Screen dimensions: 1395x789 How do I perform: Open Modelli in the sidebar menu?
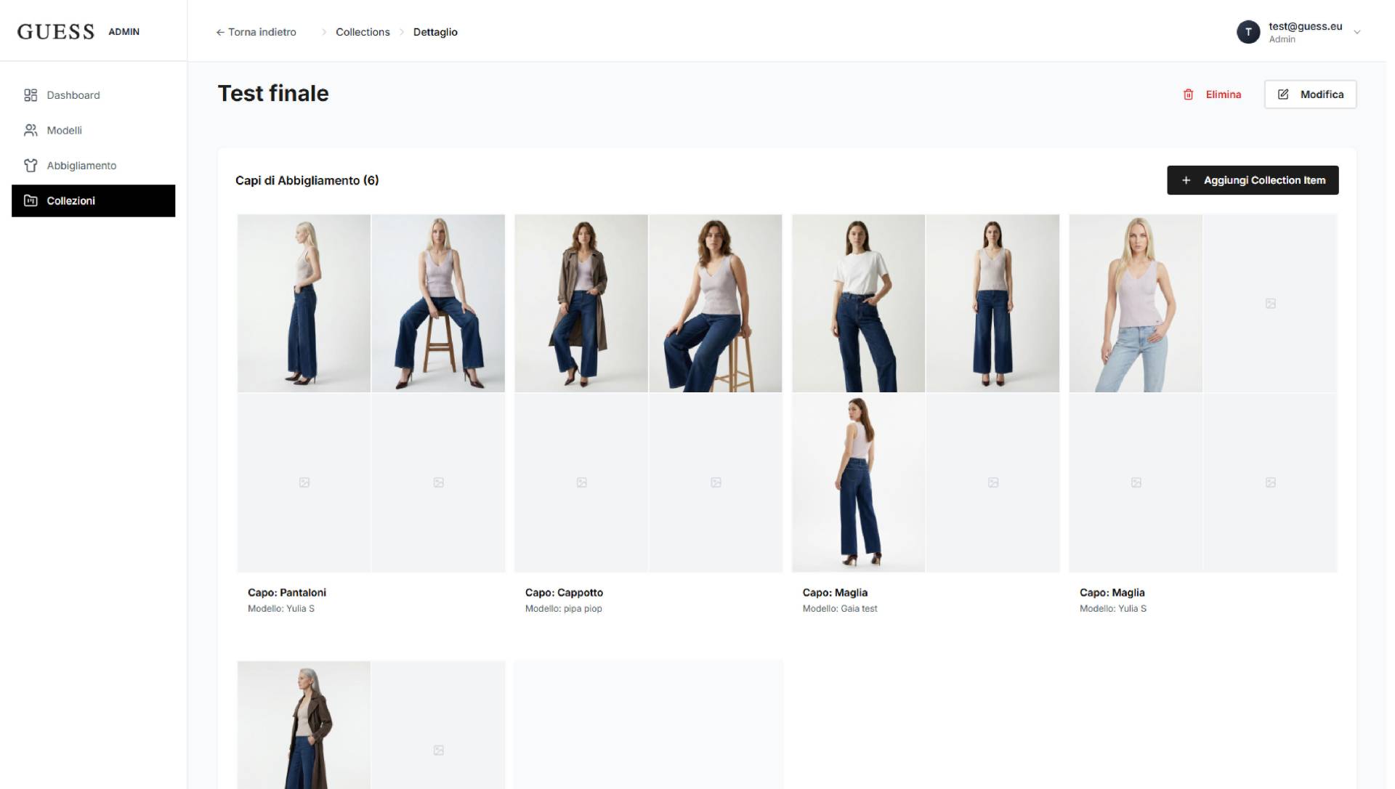(64, 131)
